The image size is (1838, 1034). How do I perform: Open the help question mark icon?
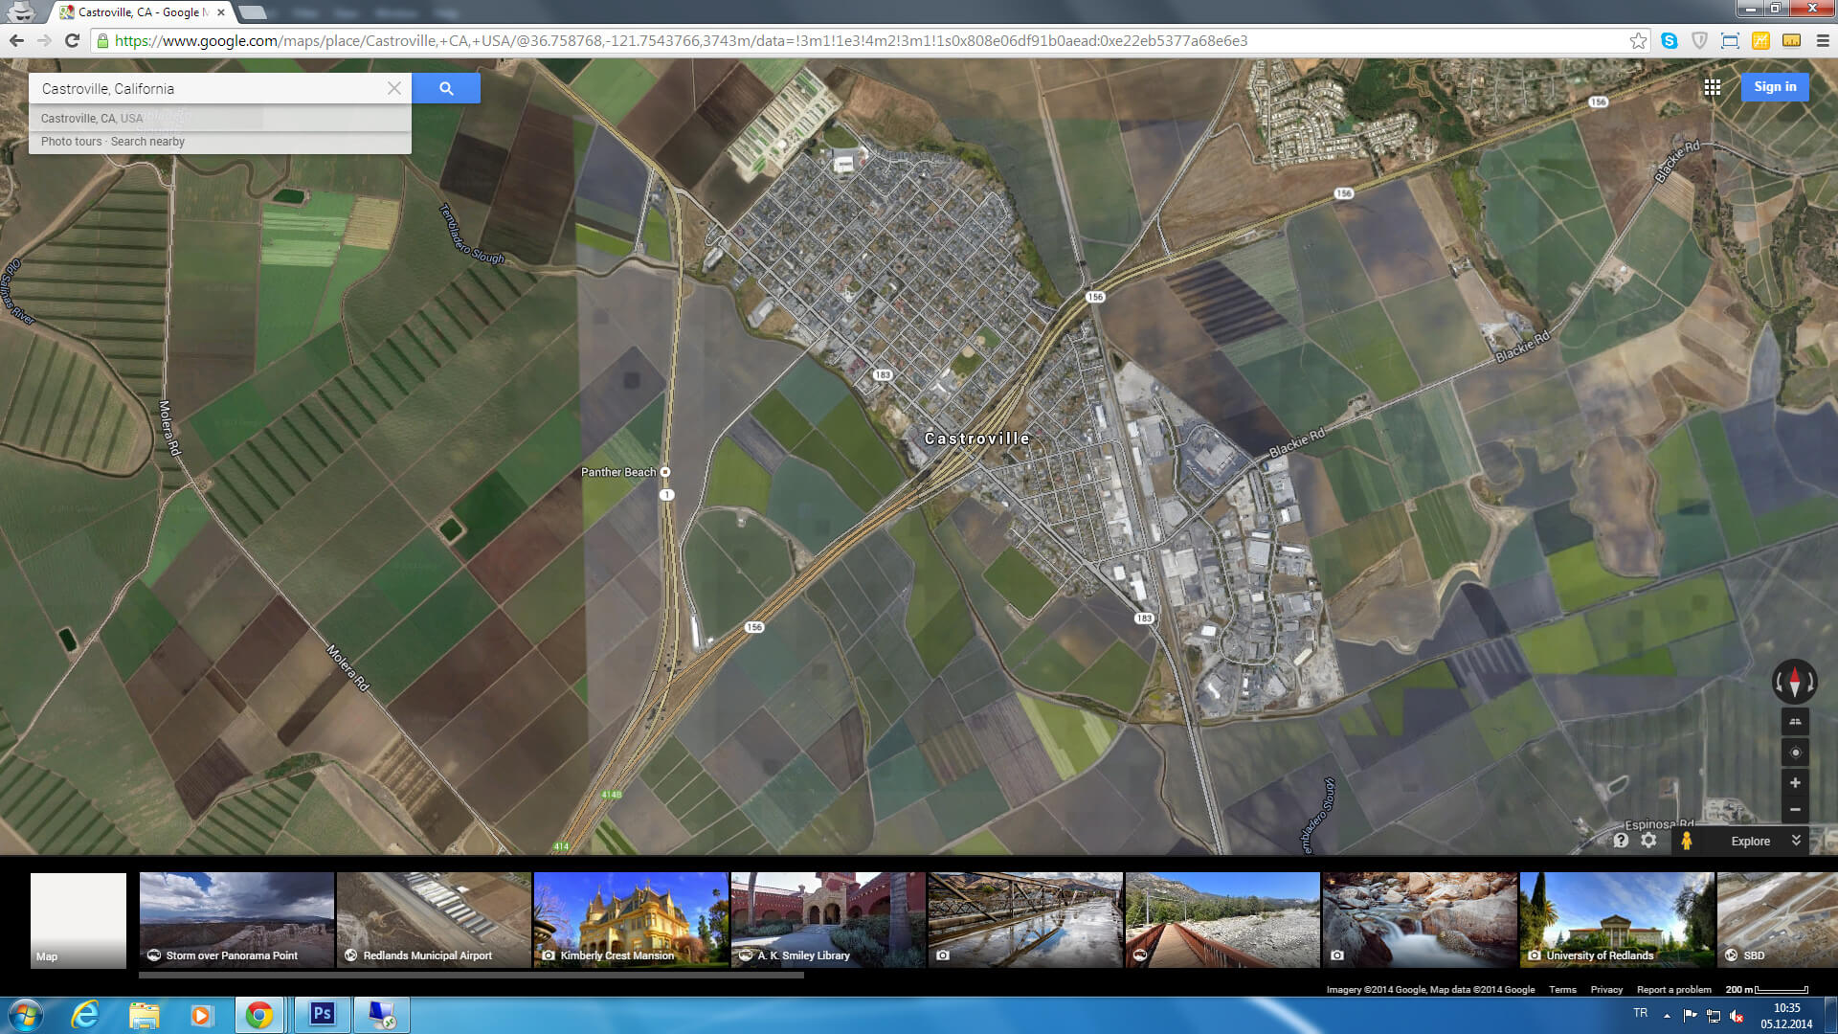(x=1621, y=841)
